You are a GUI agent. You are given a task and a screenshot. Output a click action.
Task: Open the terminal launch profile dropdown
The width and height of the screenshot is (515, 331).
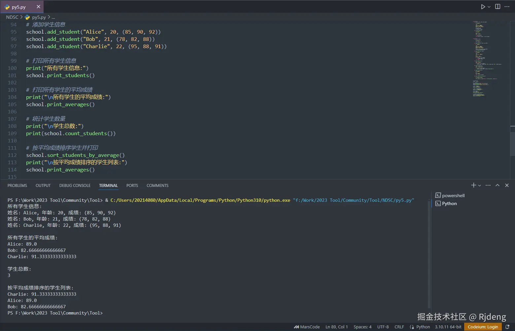480,186
